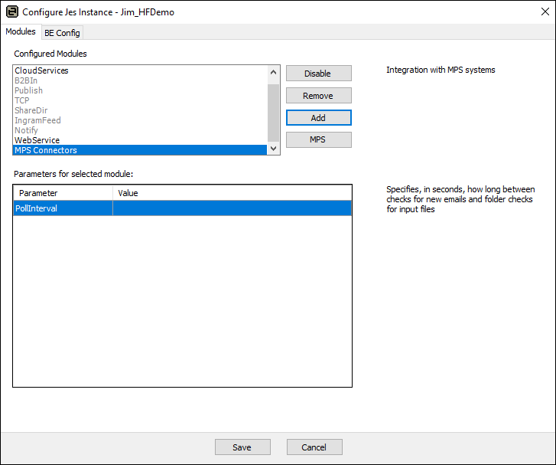This screenshot has width=556, height=465.
Task: Click the Disable button
Action: pos(319,74)
